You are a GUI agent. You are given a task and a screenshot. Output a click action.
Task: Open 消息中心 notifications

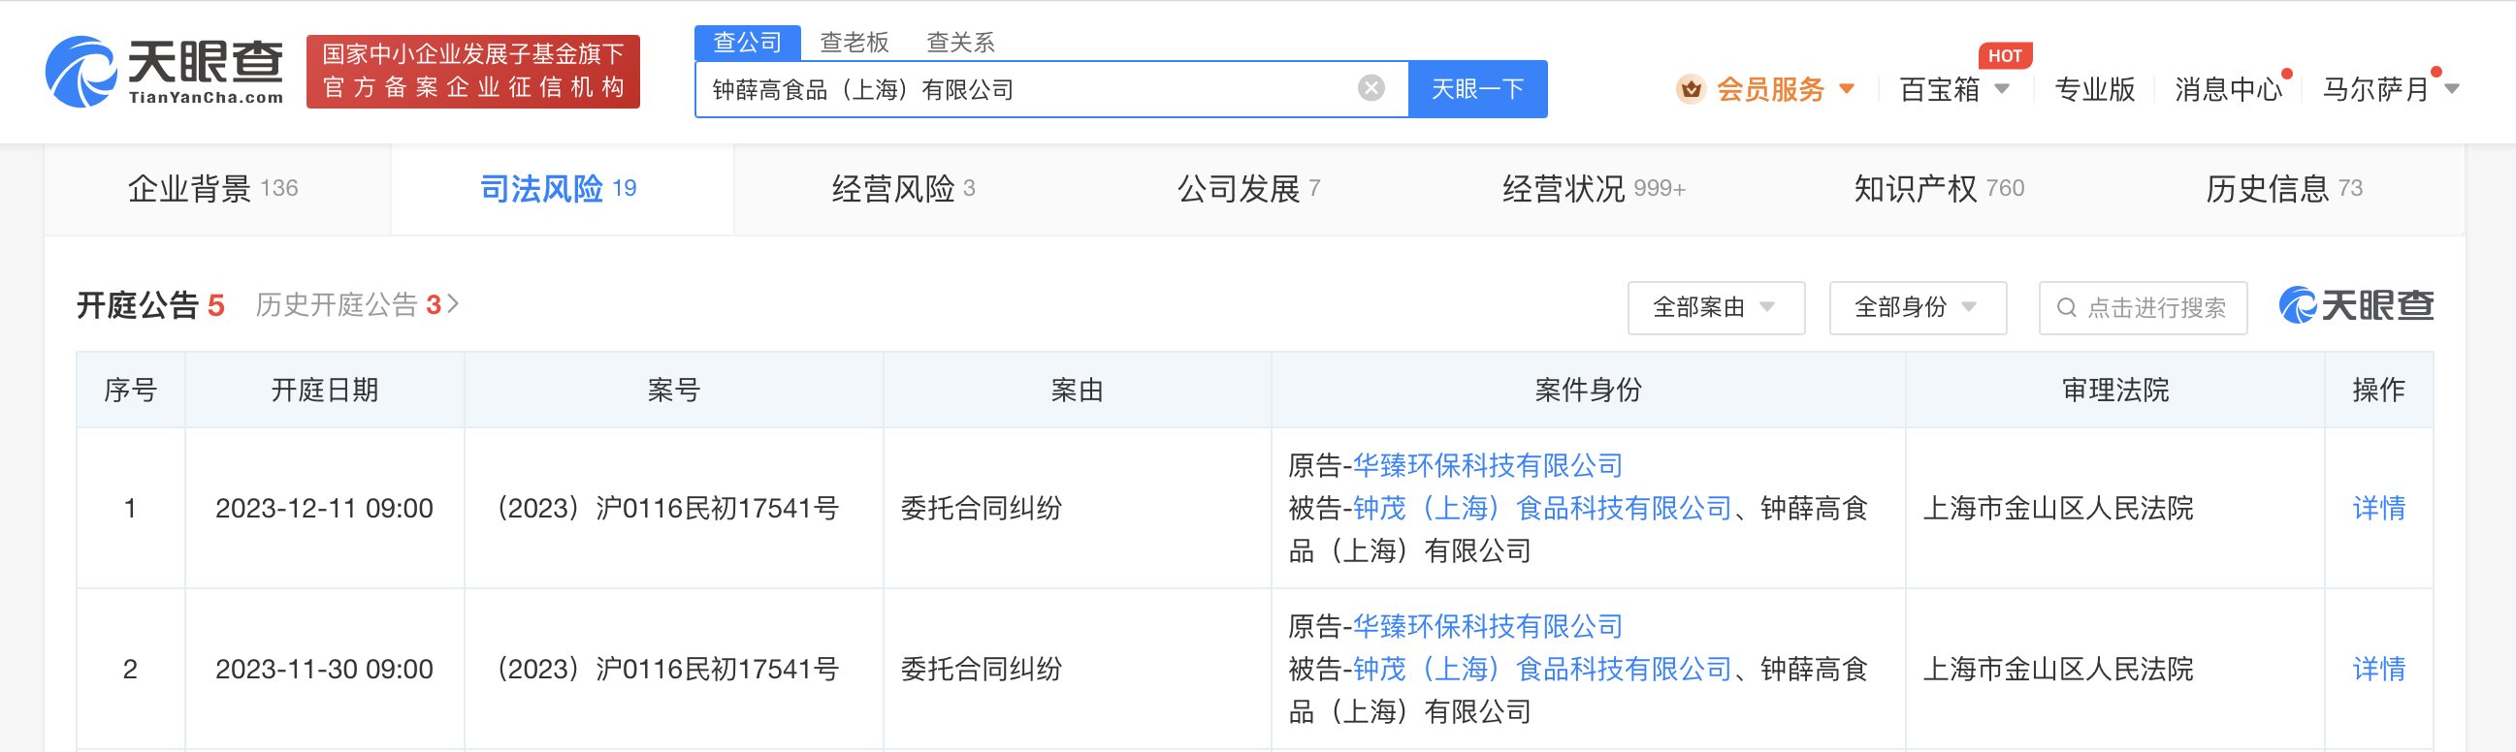(x=2227, y=90)
